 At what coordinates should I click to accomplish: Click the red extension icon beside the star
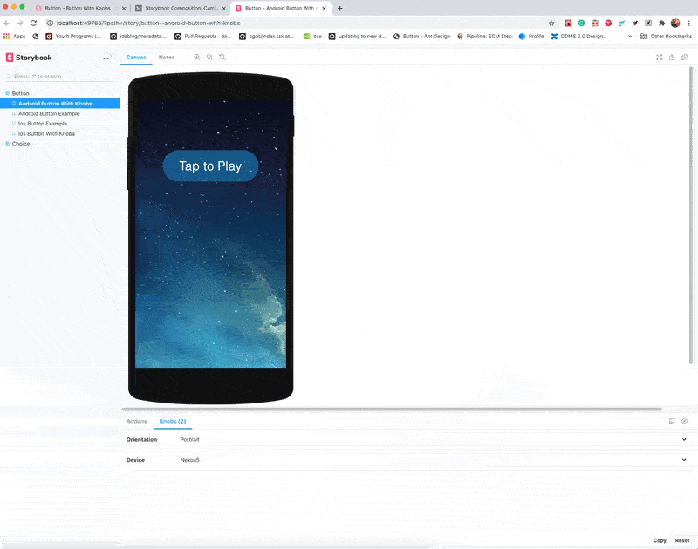(x=568, y=24)
